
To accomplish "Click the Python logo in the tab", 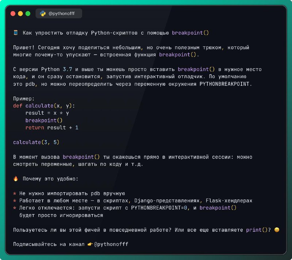I will coord(43,14).
